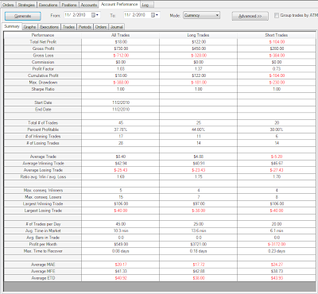Select # of Trades per Day label

click(x=43, y=224)
